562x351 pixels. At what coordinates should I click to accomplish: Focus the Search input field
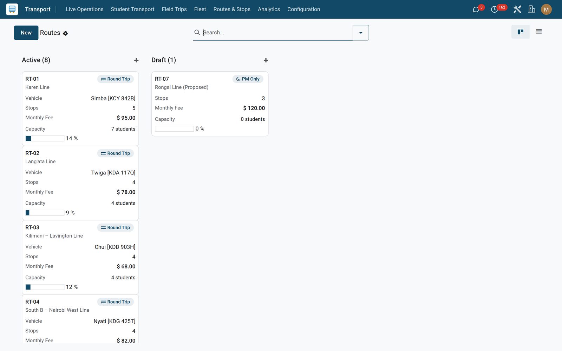click(277, 32)
